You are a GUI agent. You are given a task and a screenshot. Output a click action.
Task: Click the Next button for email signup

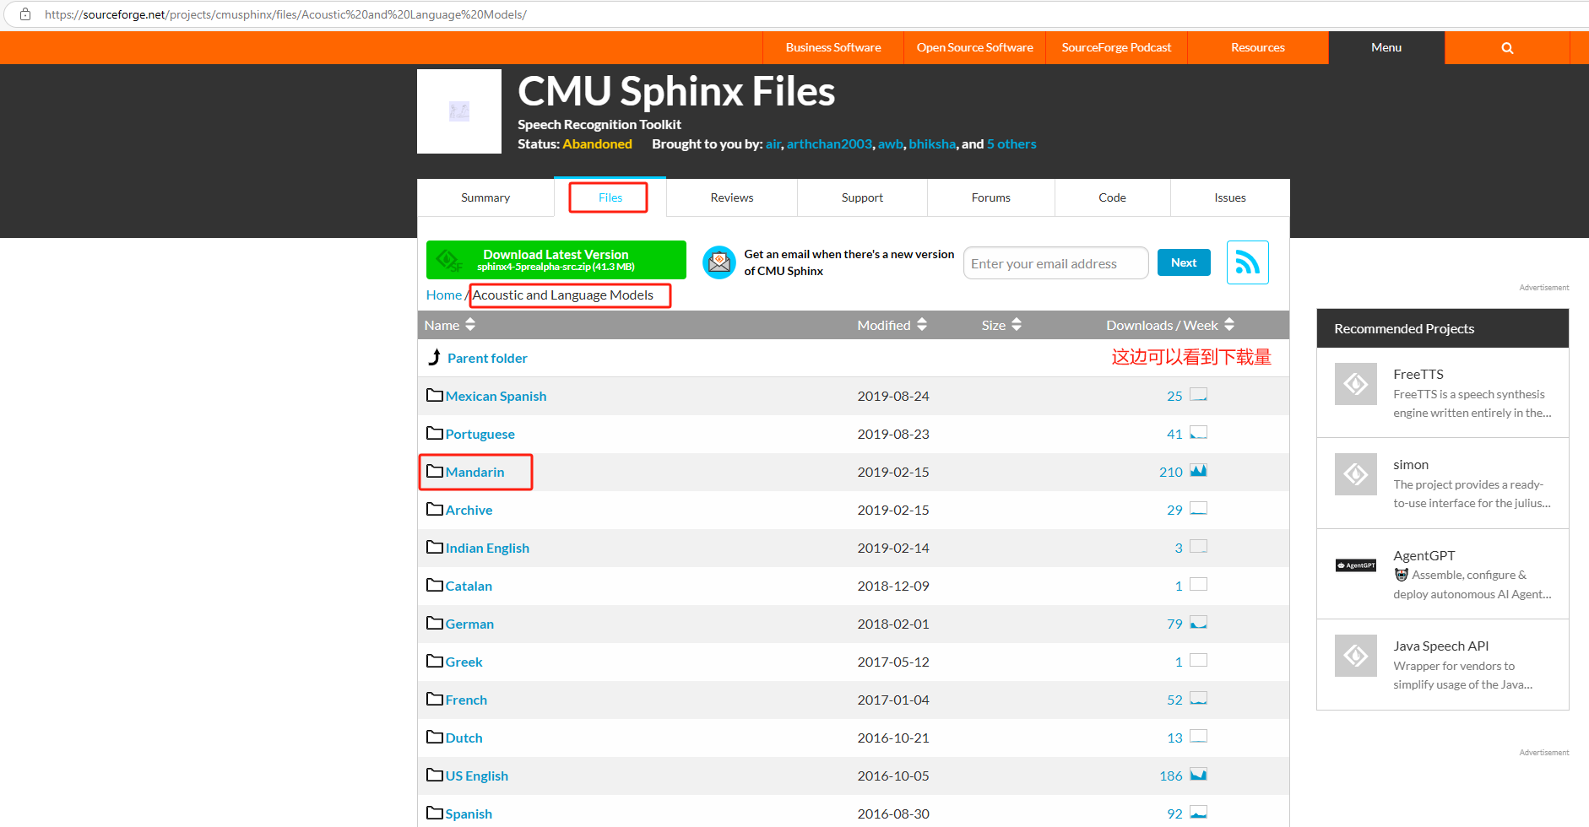coord(1184,262)
